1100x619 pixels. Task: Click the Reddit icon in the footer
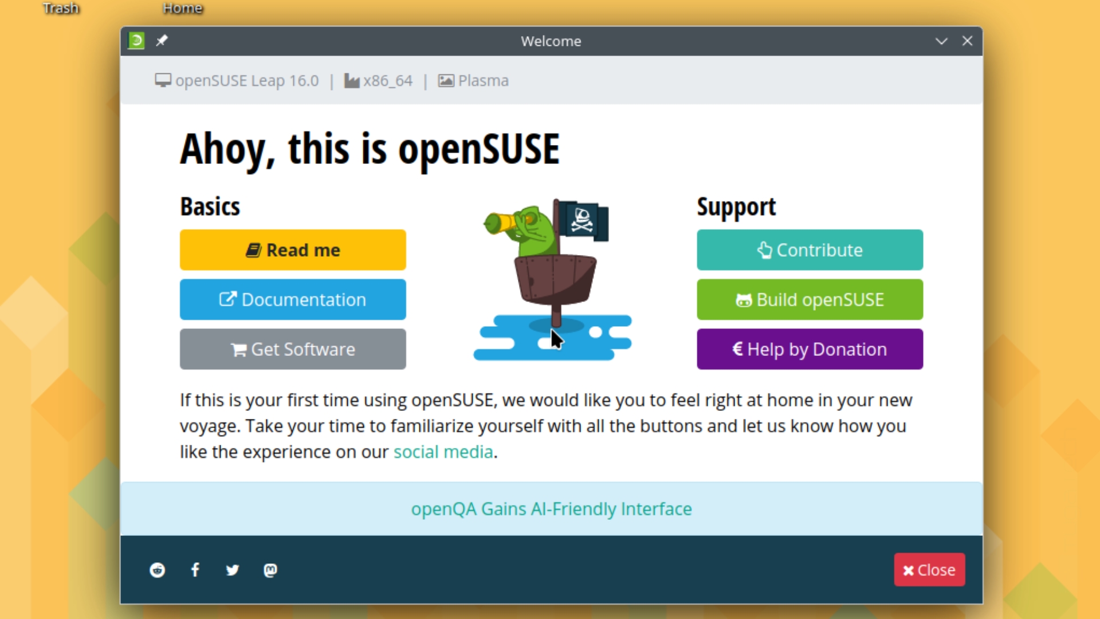[158, 570]
